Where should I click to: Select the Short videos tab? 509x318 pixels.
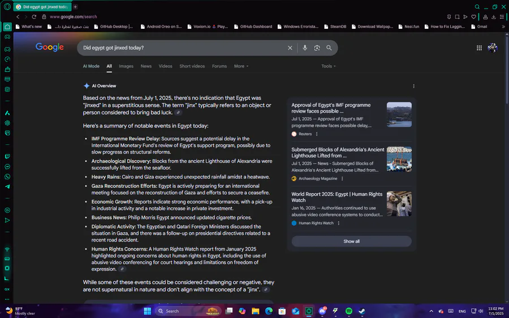192,66
